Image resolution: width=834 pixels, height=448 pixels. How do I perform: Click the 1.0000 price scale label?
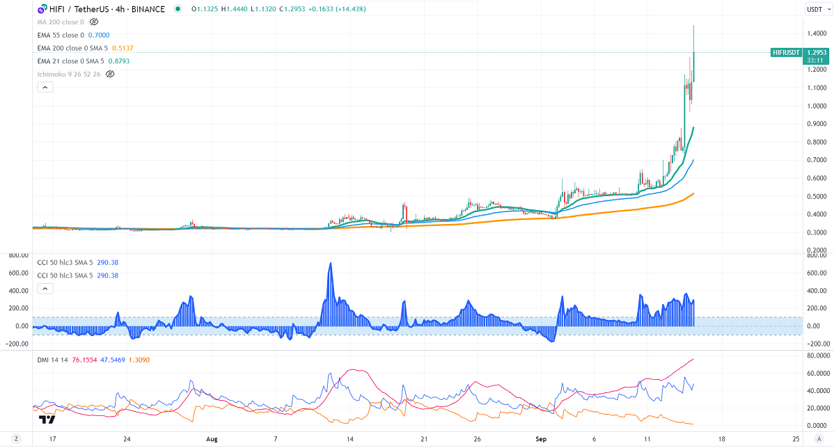tap(817, 106)
